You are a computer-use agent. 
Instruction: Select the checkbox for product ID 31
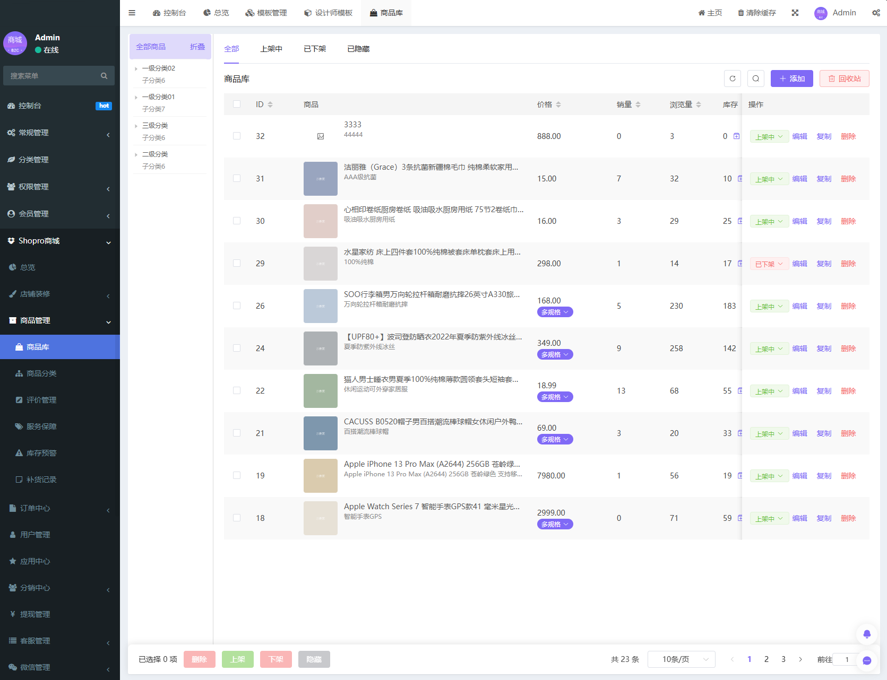pos(237,178)
